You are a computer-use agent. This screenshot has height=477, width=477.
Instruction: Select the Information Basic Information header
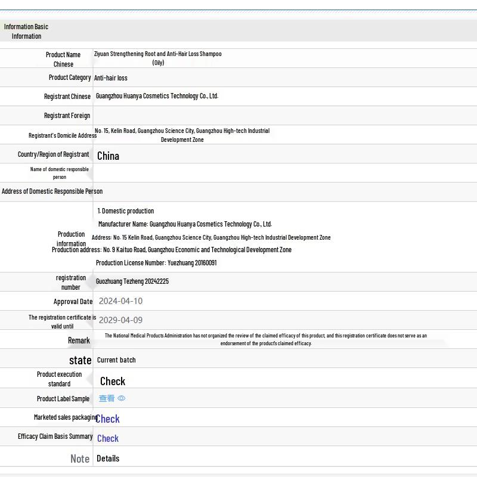(26, 32)
